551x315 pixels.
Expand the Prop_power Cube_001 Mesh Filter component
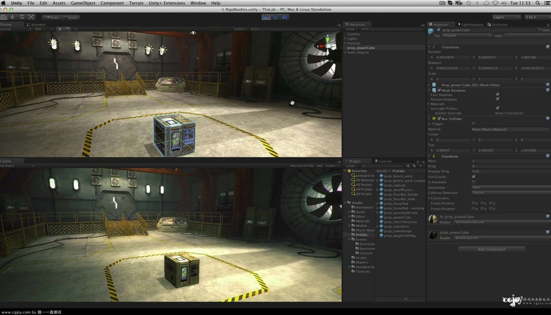point(429,85)
